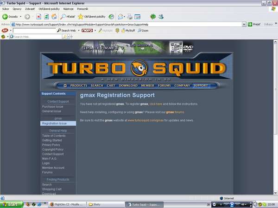Open SEARCH in site navigation
Viewport: 278px width, 208px height.
click(97, 86)
